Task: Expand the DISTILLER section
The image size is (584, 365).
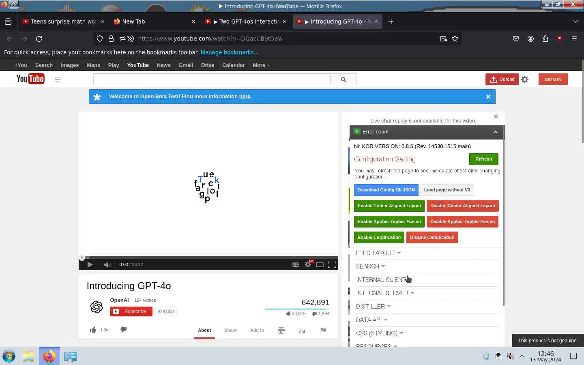Action: (373, 307)
